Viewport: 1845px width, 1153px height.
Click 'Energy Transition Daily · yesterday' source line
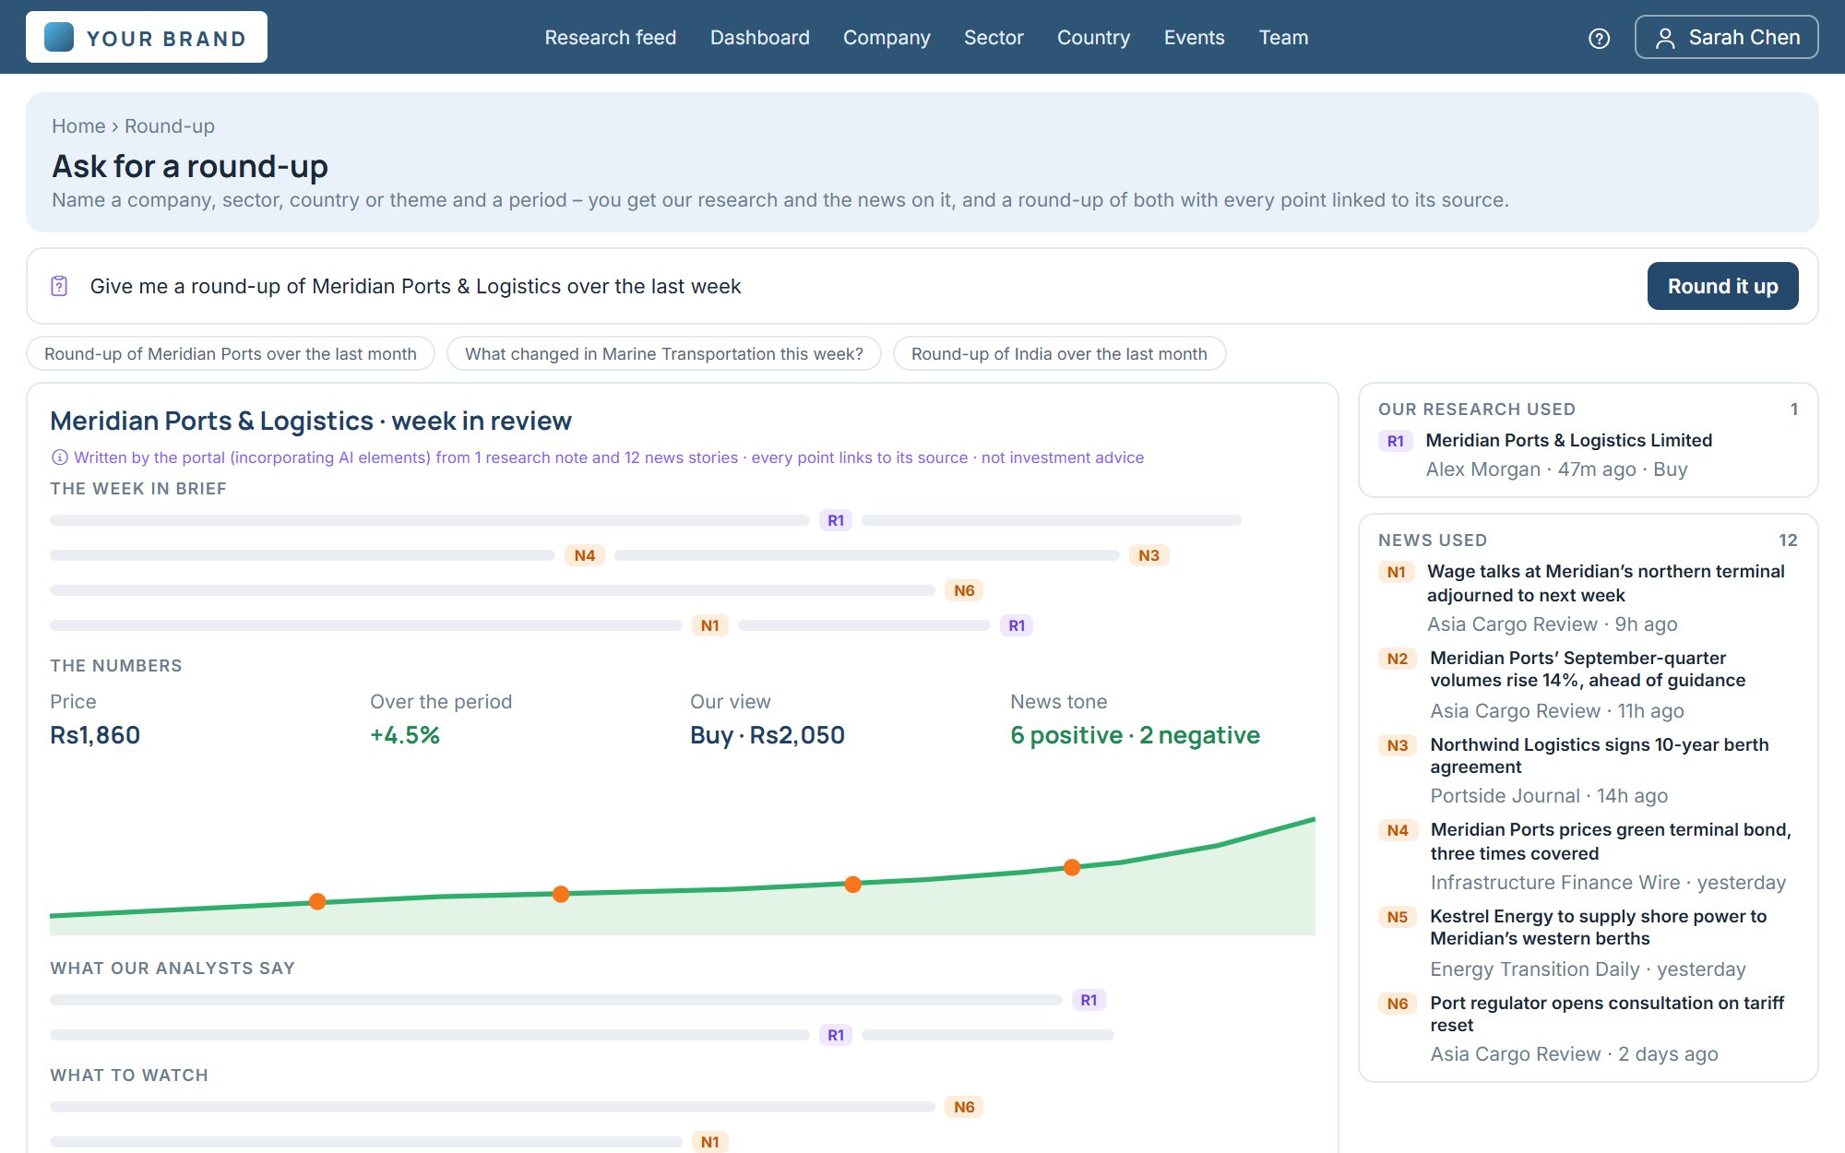1588,969
